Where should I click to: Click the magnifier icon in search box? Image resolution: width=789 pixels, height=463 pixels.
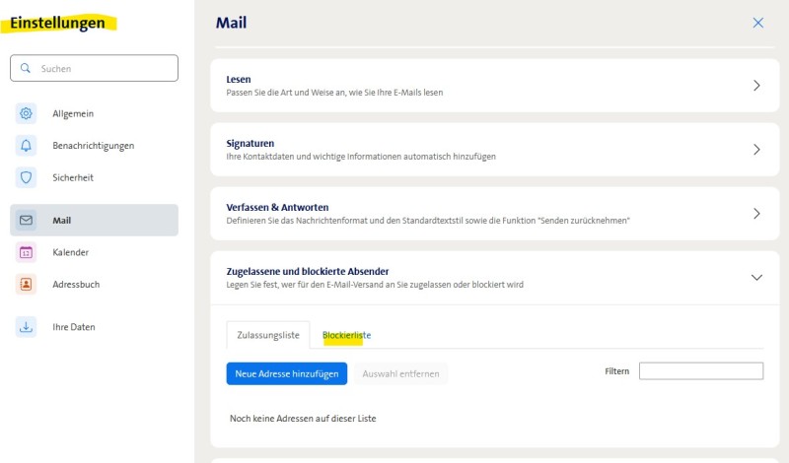(x=26, y=69)
